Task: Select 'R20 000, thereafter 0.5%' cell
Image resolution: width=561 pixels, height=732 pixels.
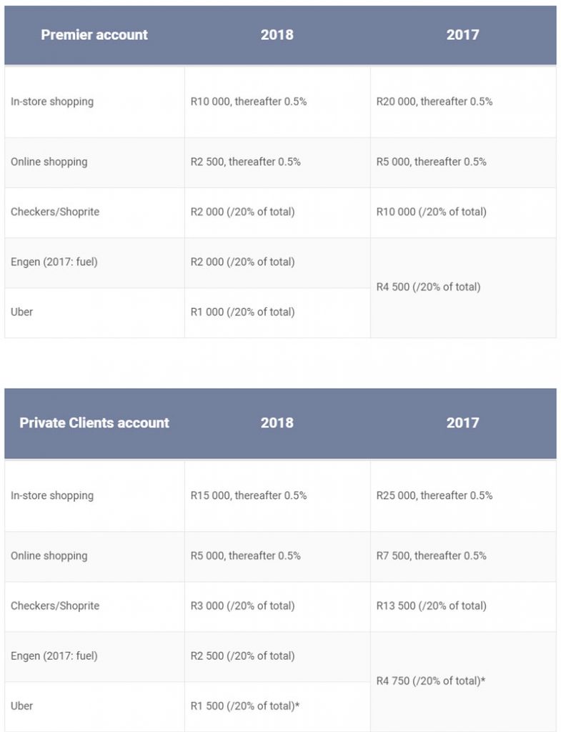Action: 435,102
